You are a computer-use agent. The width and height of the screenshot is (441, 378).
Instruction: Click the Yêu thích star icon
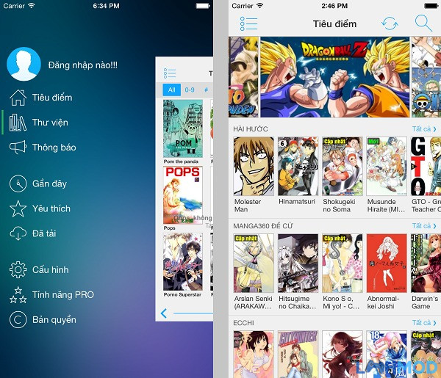[18, 208]
